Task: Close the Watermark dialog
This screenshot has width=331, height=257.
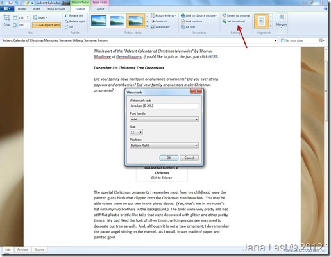Action: [x=196, y=92]
